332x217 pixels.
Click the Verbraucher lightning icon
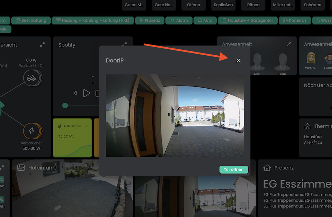[32, 131]
